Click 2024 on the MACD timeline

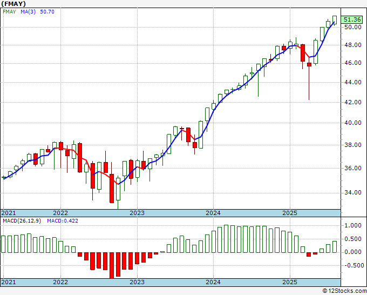213,281
